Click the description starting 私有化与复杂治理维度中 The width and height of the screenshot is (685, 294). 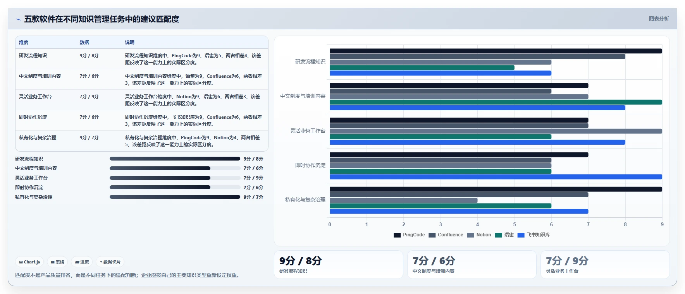point(193,141)
